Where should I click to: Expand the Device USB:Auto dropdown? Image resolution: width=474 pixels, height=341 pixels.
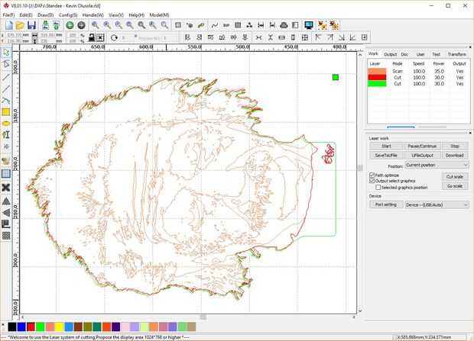pyautogui.click(x=437, y=204)
